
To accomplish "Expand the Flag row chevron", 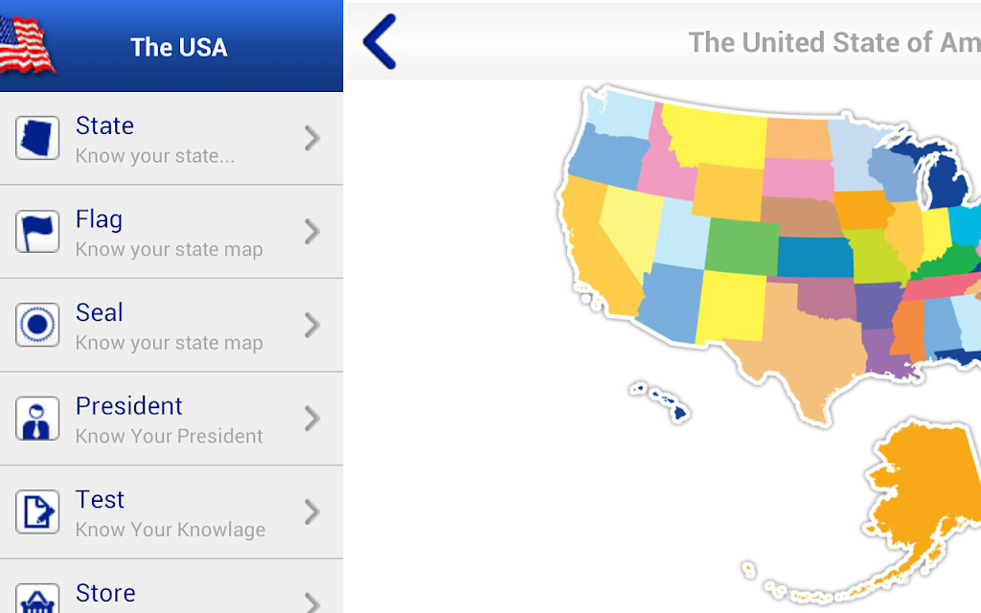I will pyautogui.click(x=312, y=232).
